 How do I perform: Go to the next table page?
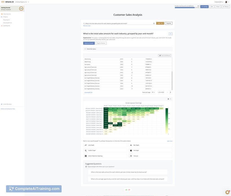tap(170, 92)
